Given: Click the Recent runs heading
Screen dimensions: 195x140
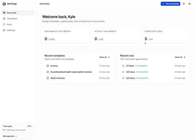Looking at the screenshot, I should pyautogui.click(x=127, y=56).
